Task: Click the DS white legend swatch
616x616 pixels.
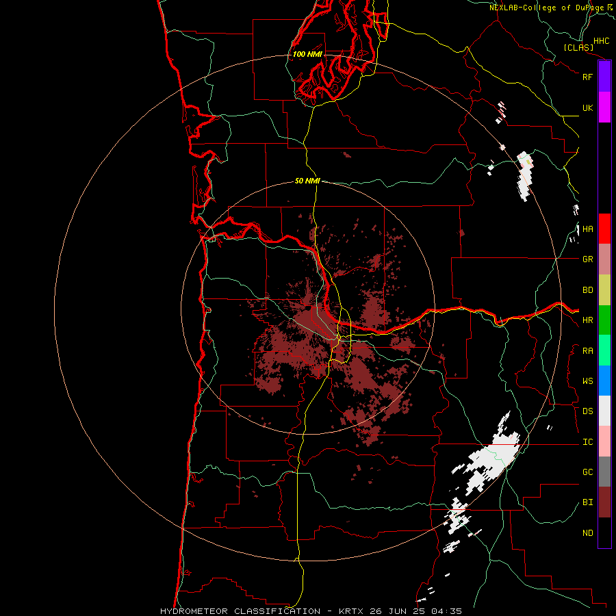Action: (604, 411)
